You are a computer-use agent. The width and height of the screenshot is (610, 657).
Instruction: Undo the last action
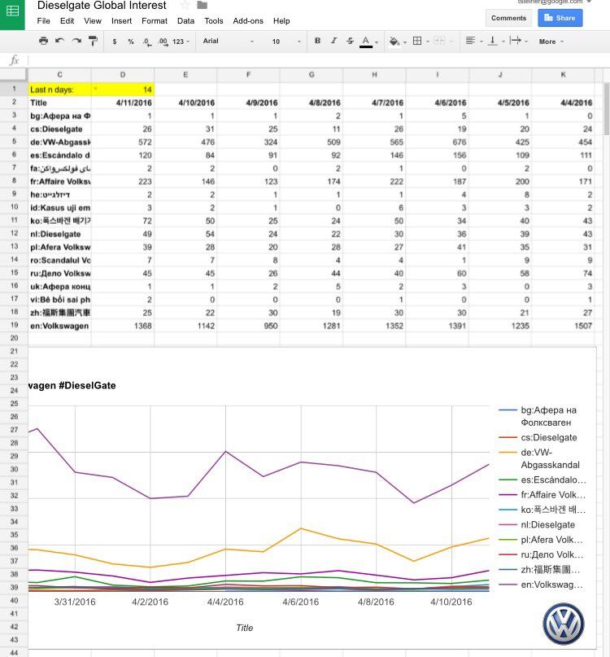[60, 42]
